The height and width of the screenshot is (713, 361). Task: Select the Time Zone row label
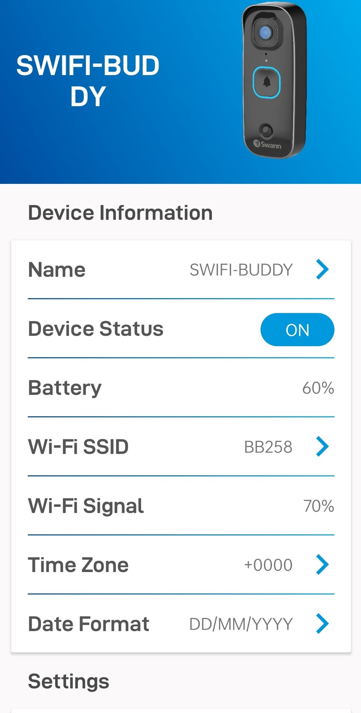(x=78, y=565)
